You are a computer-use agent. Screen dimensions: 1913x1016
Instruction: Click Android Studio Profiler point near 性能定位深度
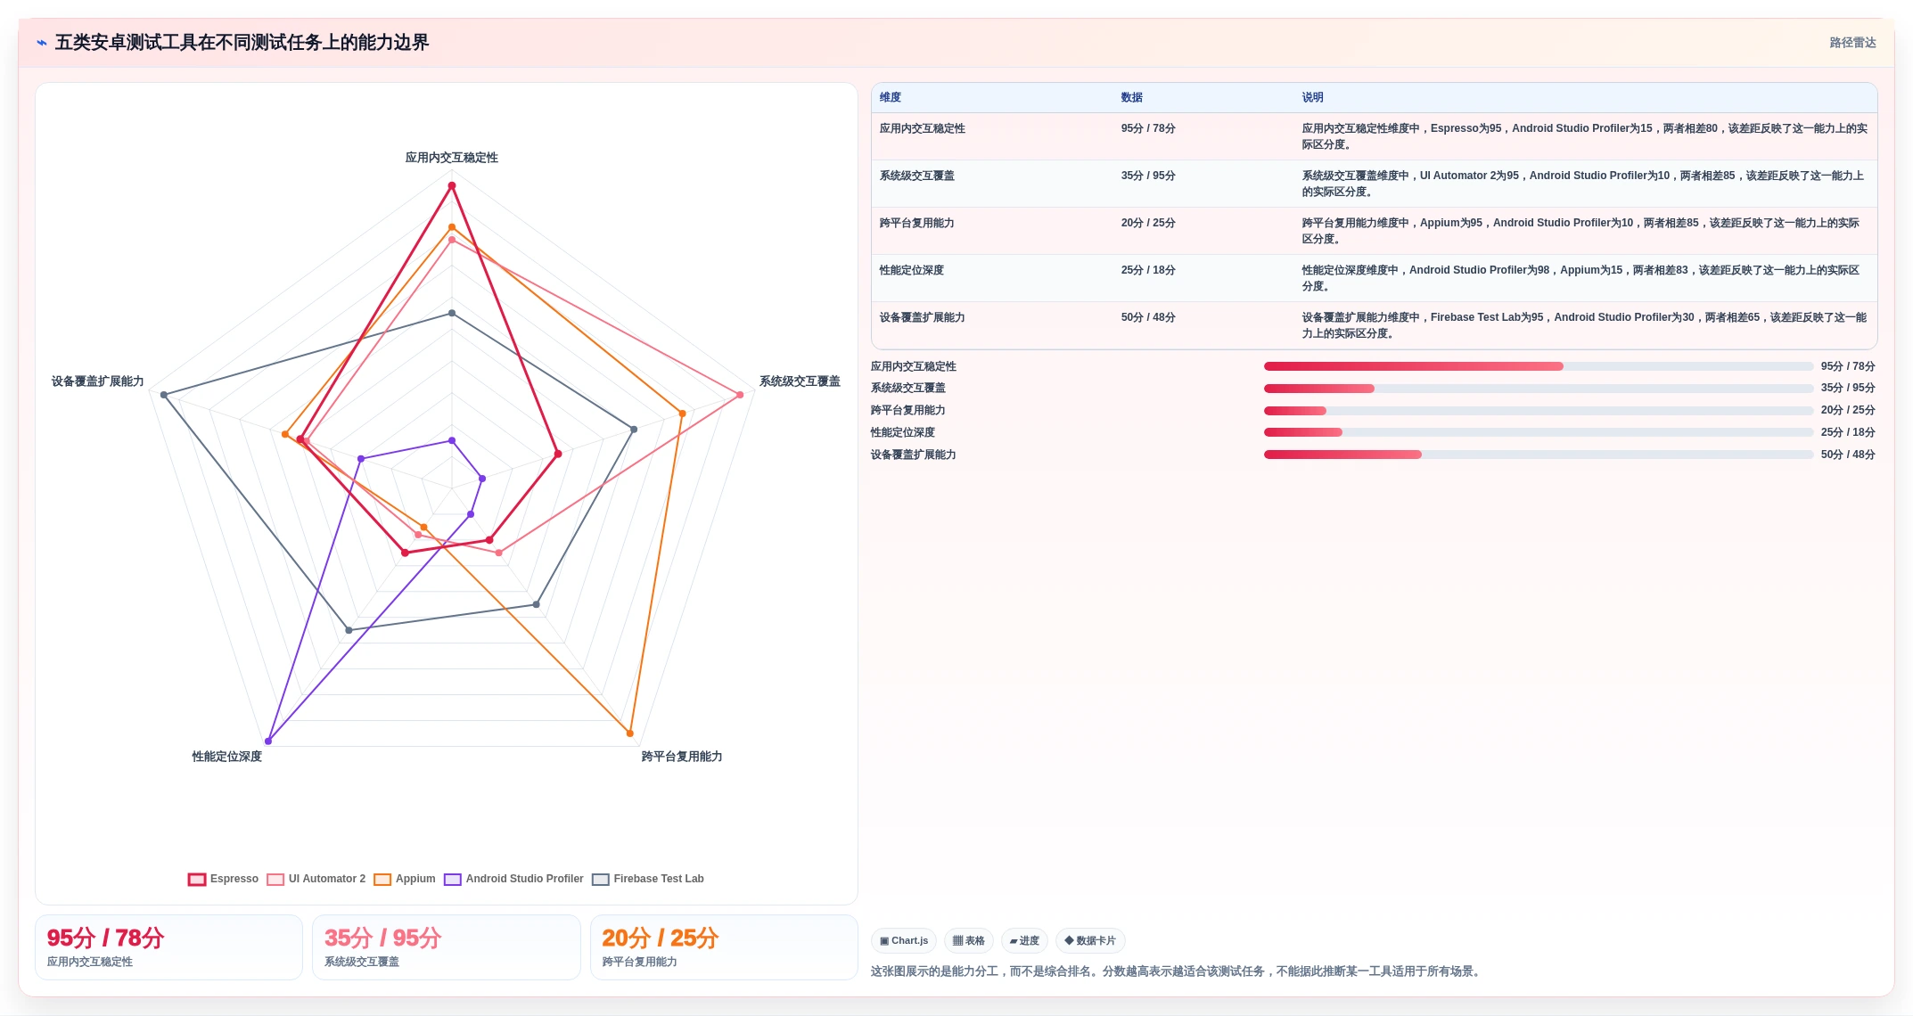268,742
